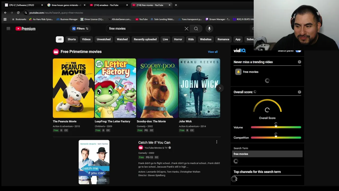Open the Business Manager bookmark
Screen dimensions: 339x191
pyautogui.click(x=67, y=19)
